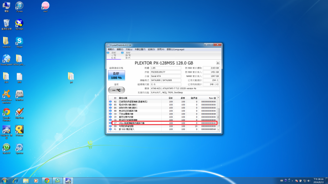Open Windows Media Player from the taskbar
The height and width of the screenshot is (184, 328).
coord(36,181)
